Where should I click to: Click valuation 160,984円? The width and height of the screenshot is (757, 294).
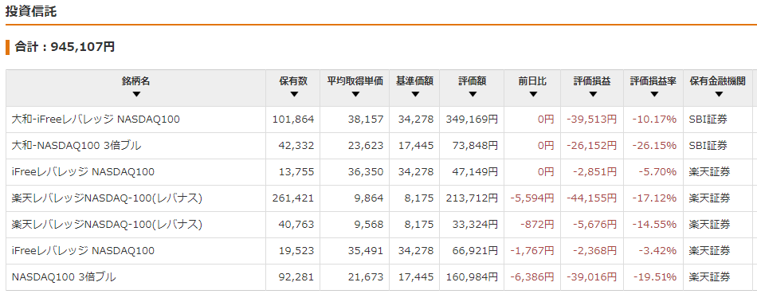click(x=472, y=277)
